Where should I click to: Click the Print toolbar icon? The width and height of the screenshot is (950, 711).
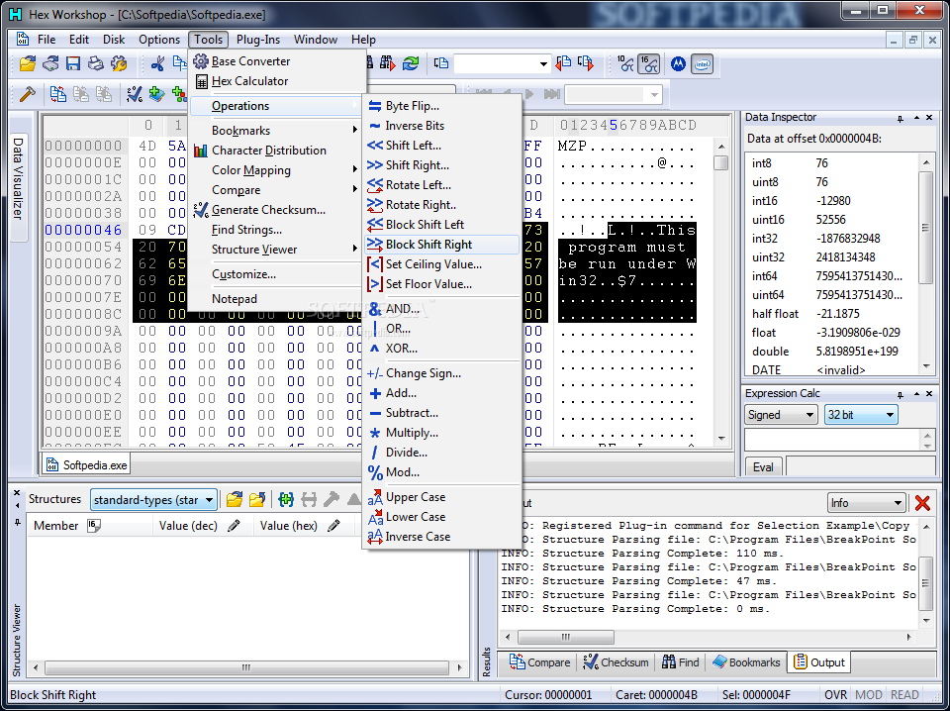click(96, 63)
